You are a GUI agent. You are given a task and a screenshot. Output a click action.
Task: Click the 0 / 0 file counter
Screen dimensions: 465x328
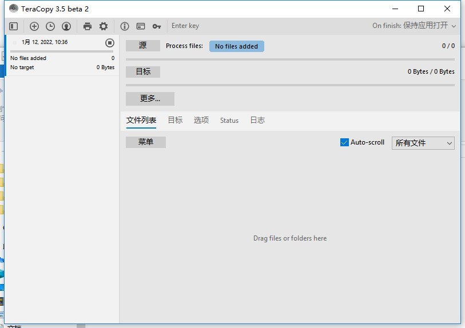[x=448, y=46]
